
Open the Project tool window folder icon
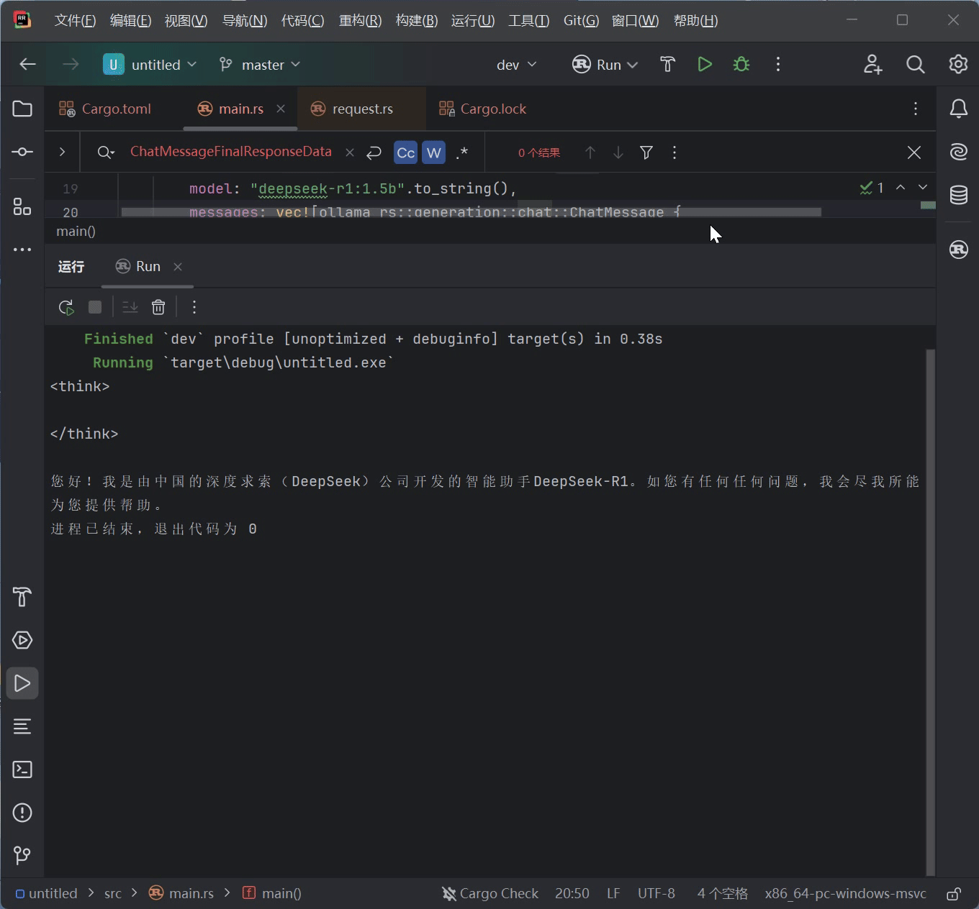[22, 109]
